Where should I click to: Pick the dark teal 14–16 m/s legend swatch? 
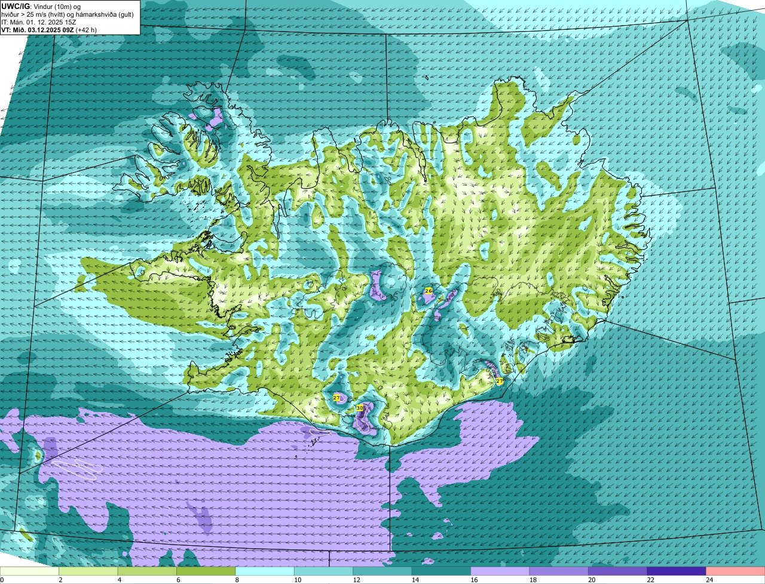point(442,571)
